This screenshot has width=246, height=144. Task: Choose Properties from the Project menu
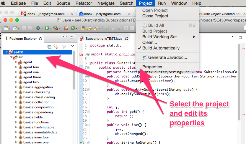(152, 67)
